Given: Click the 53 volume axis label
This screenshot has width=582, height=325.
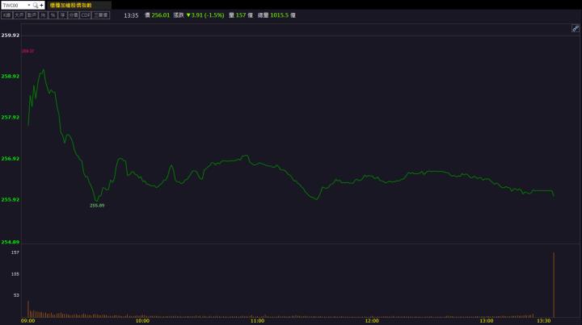Looking at the screenshot, I should pyautogui.click(x=16, y=295).
